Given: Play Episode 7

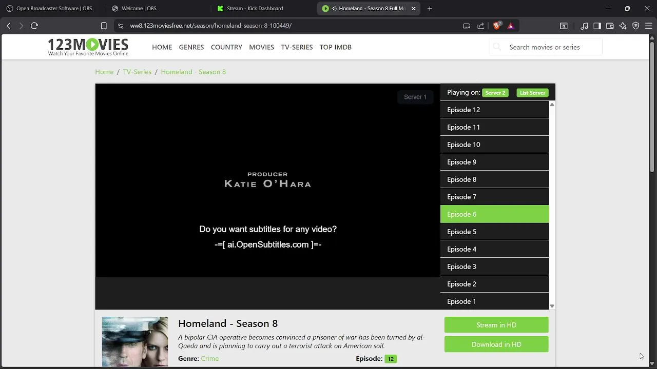Looking at the screenshot, I should (x=494, y=197).
